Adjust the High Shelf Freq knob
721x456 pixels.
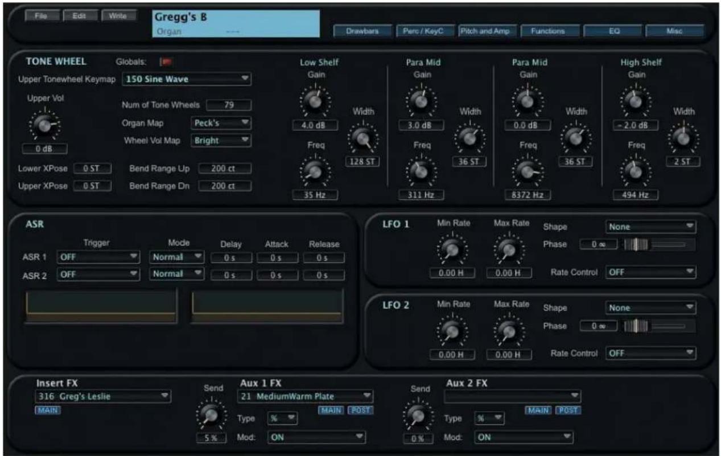636,171
